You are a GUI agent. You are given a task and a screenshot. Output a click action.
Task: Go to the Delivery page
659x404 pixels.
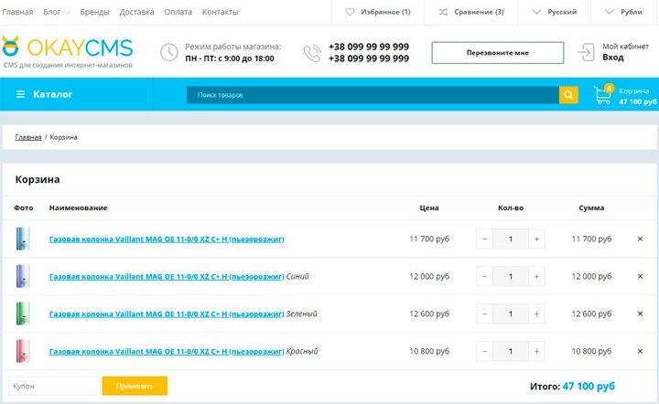coord(136,12)
